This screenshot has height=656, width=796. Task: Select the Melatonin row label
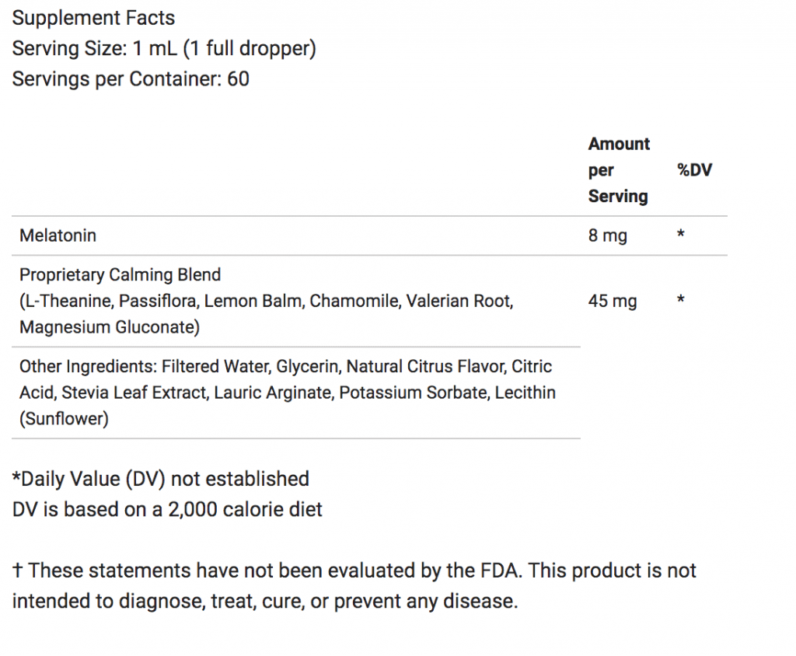(x=58, y=236)
